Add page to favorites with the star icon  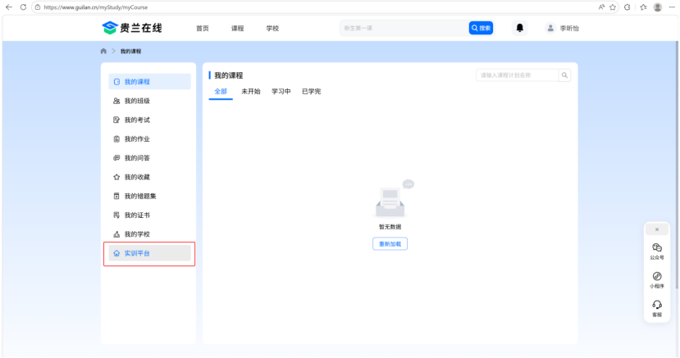click(613, 7)
